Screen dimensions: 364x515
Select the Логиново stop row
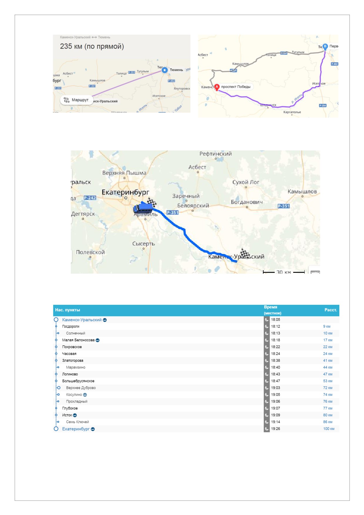(x=196, y=374)
